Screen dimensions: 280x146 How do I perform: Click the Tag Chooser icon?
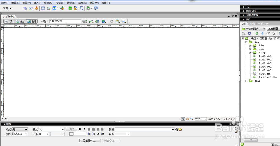click(x=96, y=8)
